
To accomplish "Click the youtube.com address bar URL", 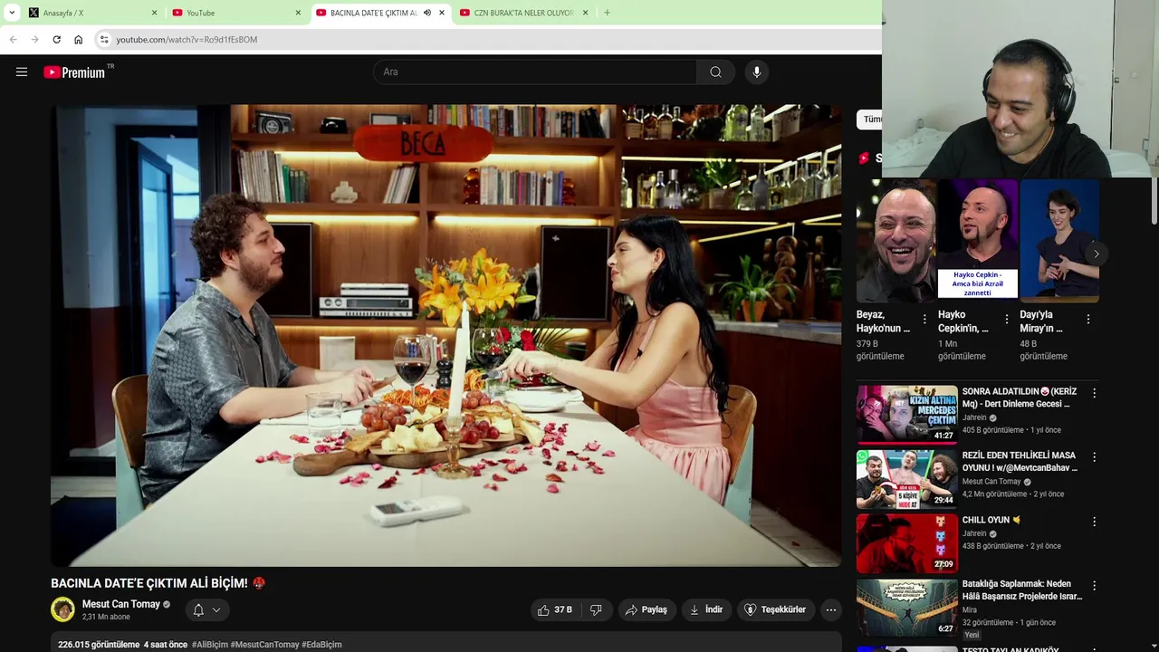I will [x=187, y=40].
